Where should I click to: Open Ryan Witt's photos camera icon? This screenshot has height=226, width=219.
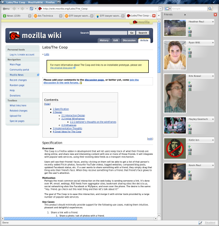click(x=190, y=53)
